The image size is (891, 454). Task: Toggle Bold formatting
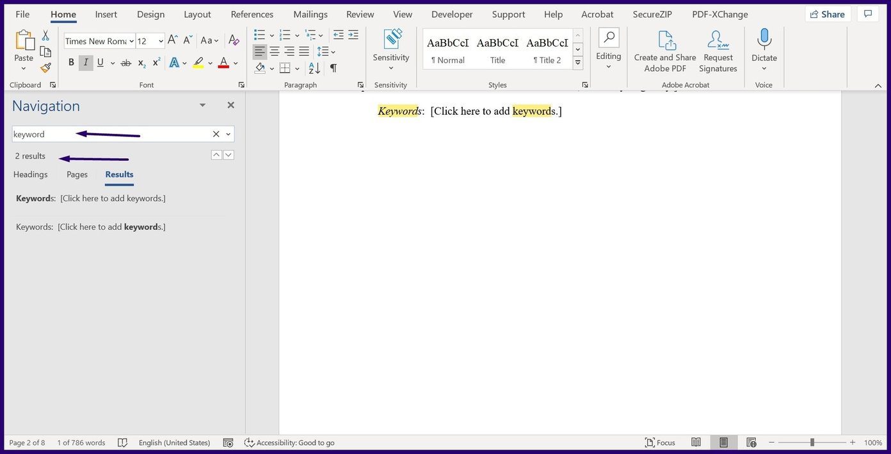point(71,63)
